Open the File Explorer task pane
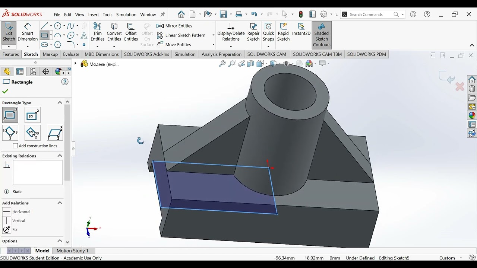477x268 pixels. [x=472, y=98]
